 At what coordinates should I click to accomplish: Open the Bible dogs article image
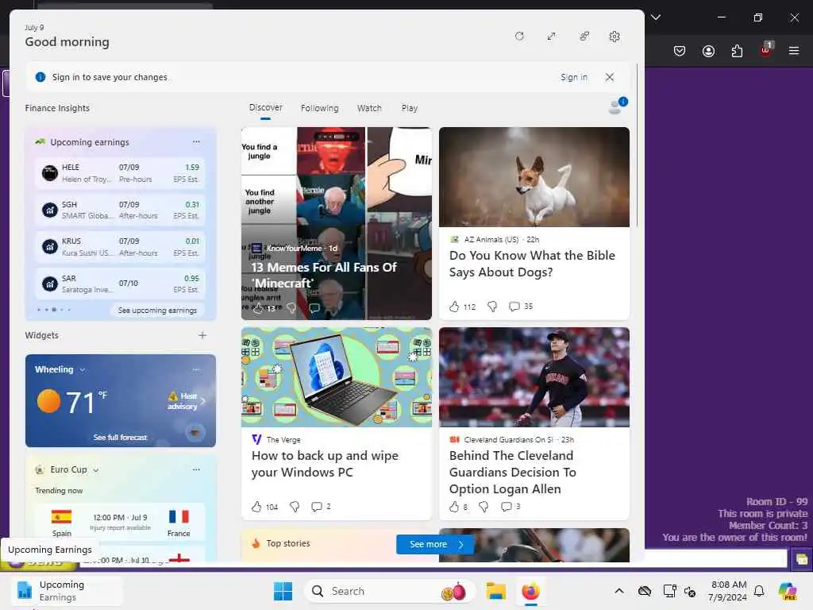click(x=534, y=177)
